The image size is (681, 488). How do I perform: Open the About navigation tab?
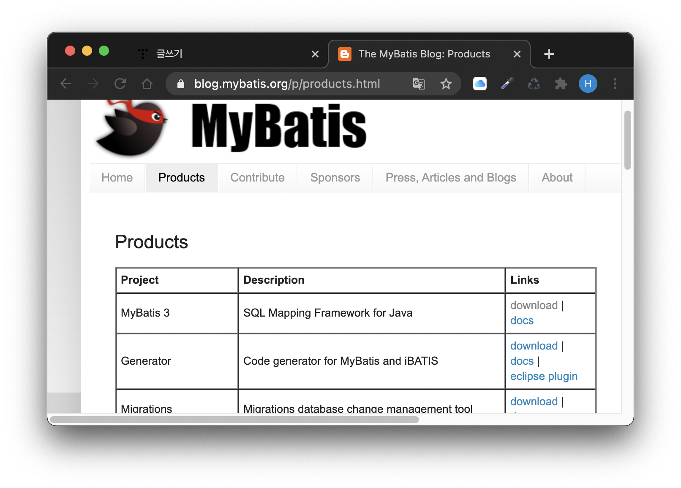(557, 178)
